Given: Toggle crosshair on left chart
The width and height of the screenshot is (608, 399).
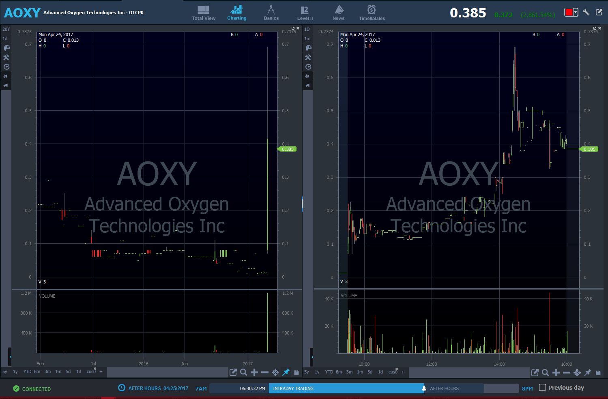Looking at the screenshot, I should coord(275,372).
